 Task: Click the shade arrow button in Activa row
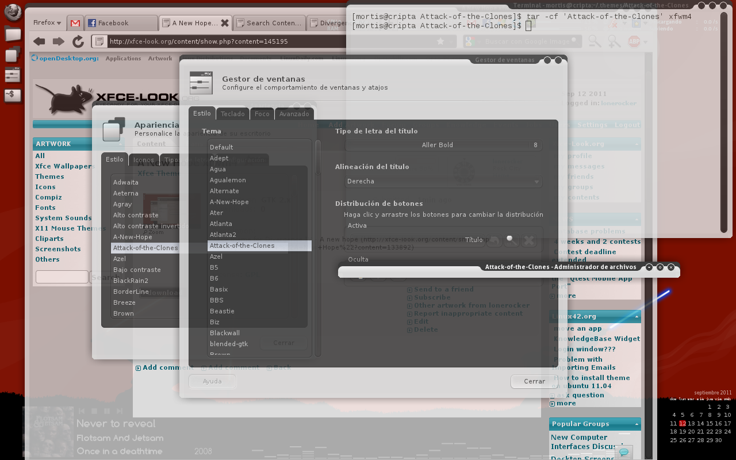(x=493, y=240)
